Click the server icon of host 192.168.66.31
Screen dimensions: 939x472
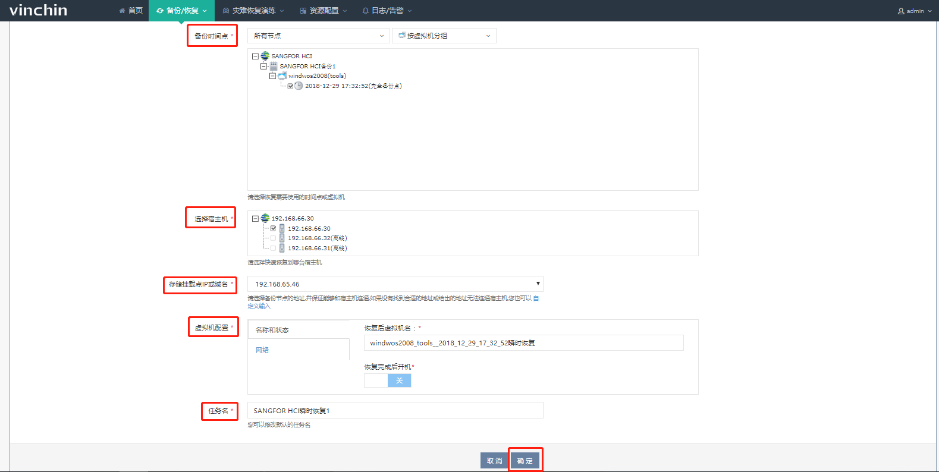pos(282,248)
